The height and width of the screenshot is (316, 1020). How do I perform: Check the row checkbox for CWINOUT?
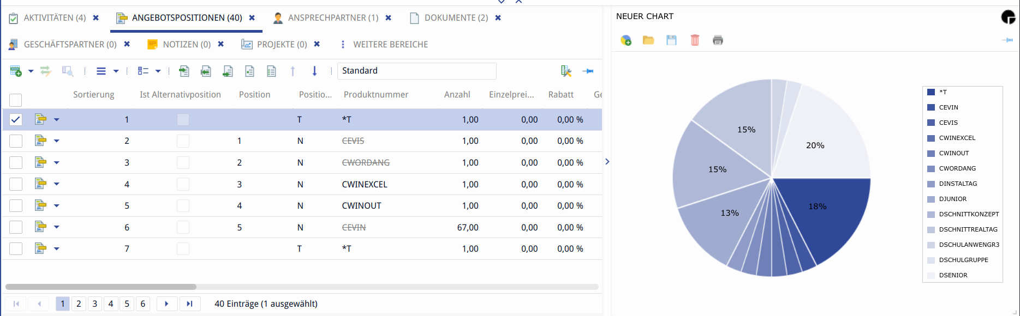point(16,205)
